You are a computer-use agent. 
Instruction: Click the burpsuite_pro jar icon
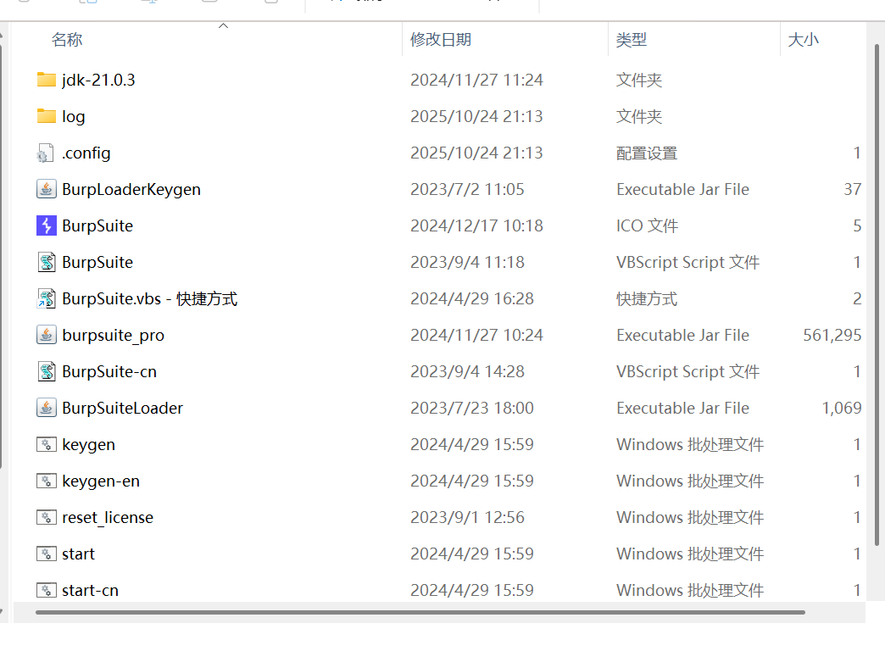[x=47, y=335]
